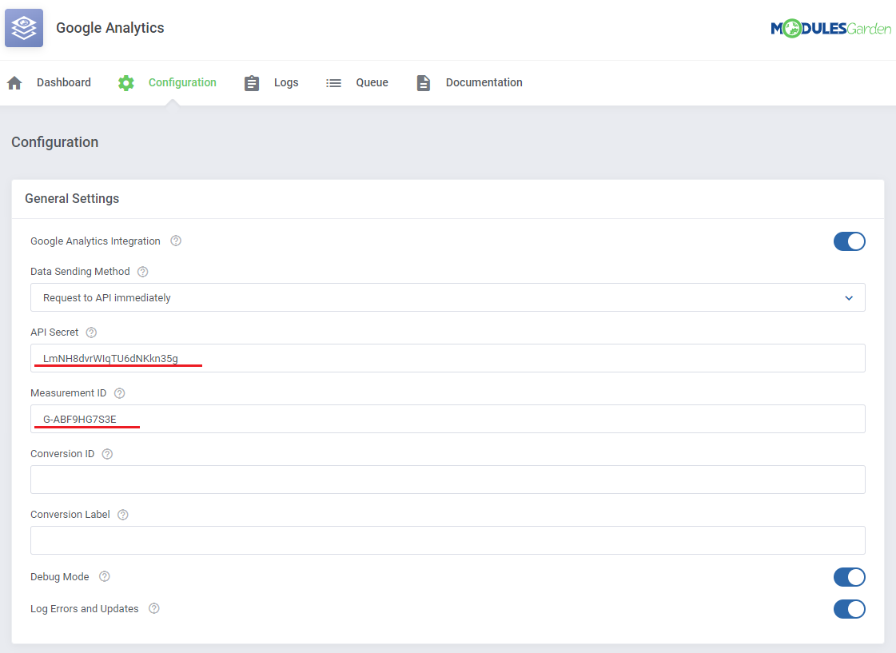Click the empty Conversion Label field

(x=448, y=540)
